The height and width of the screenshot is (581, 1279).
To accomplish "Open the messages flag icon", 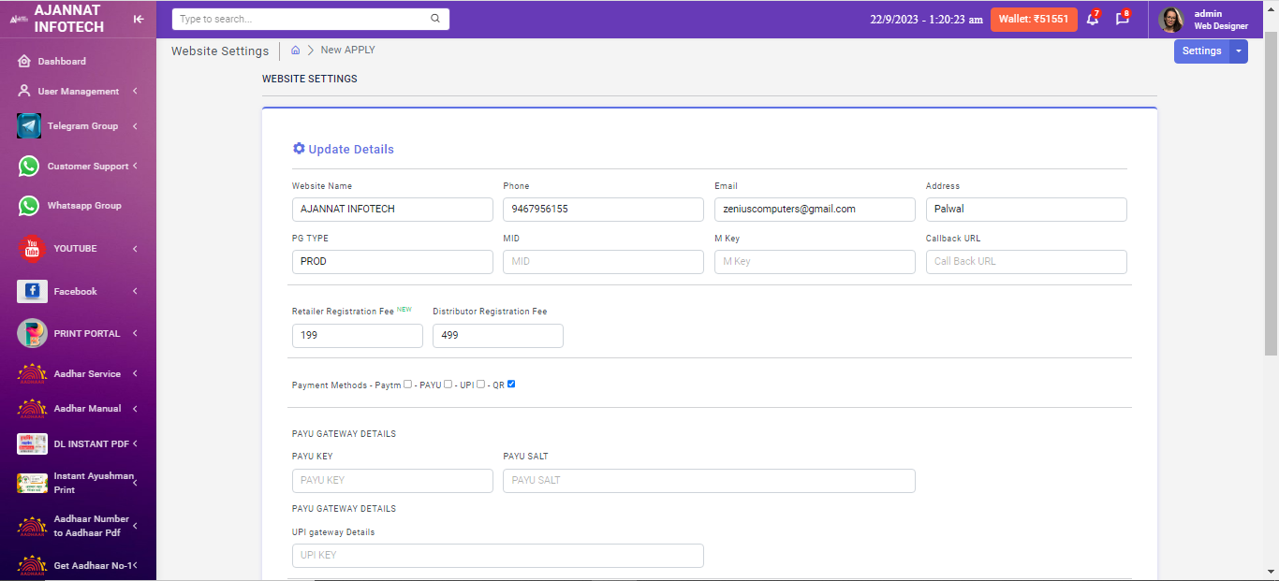I will point(1122,19).
